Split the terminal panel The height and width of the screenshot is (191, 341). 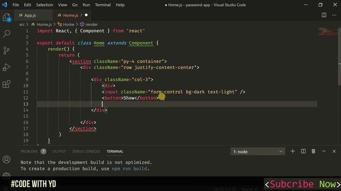(x=303, y=151)
